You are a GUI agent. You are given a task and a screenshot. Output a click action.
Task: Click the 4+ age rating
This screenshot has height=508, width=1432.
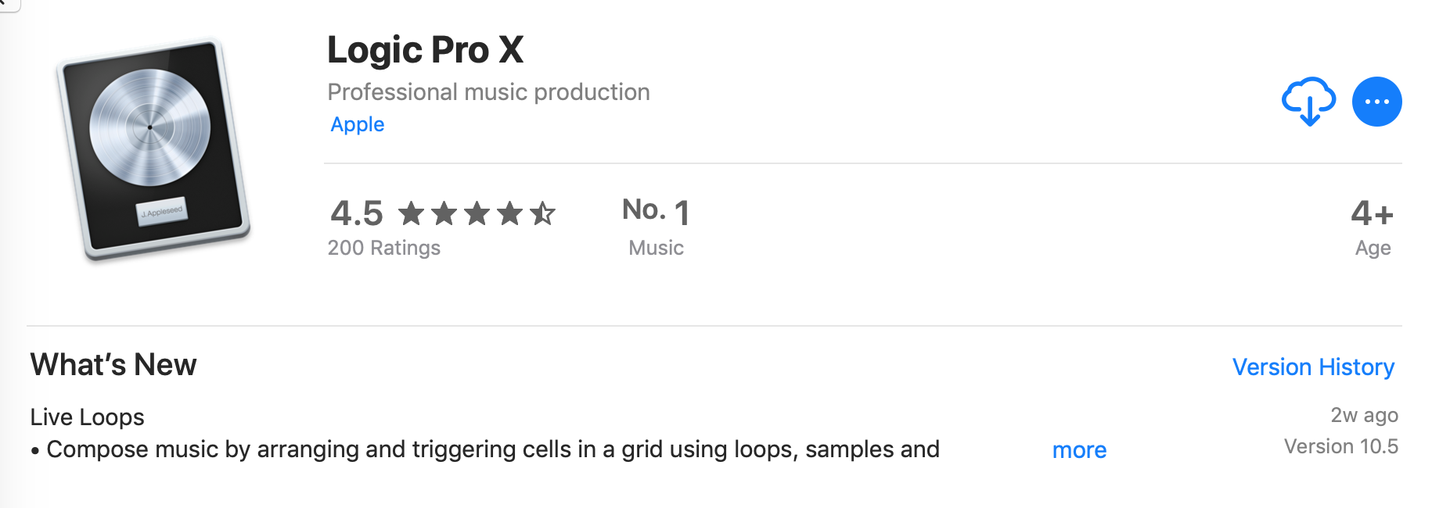(1372, 213)
